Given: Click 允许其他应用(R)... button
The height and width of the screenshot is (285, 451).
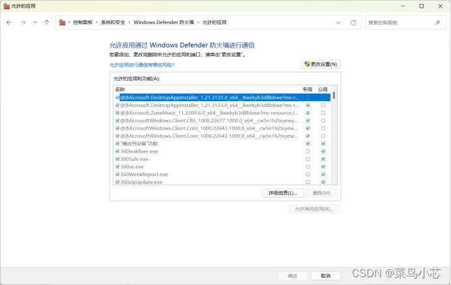Looking at the screenshot, I should (314, 209).
